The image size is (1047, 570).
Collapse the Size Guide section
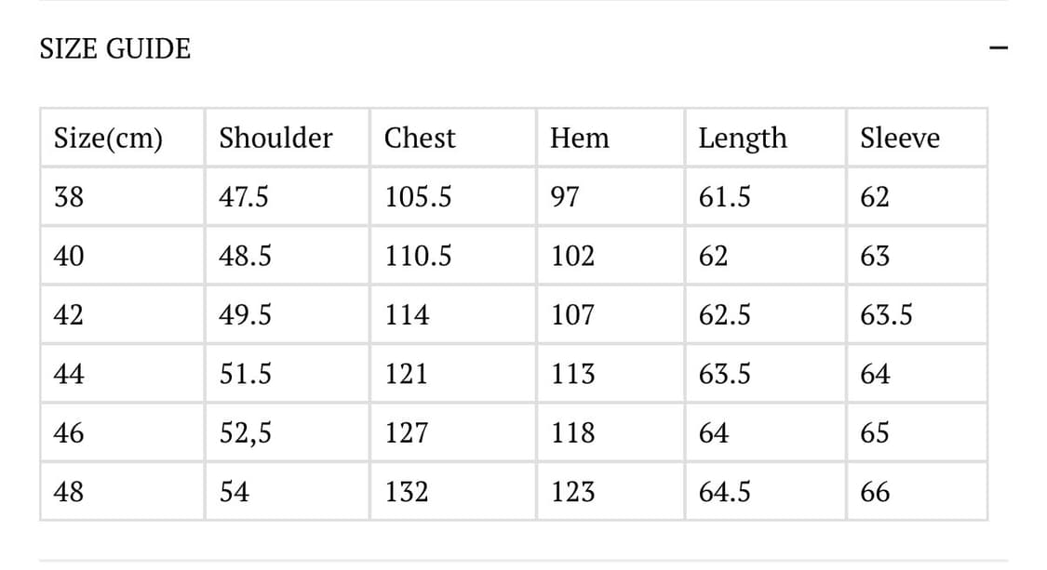999,47
